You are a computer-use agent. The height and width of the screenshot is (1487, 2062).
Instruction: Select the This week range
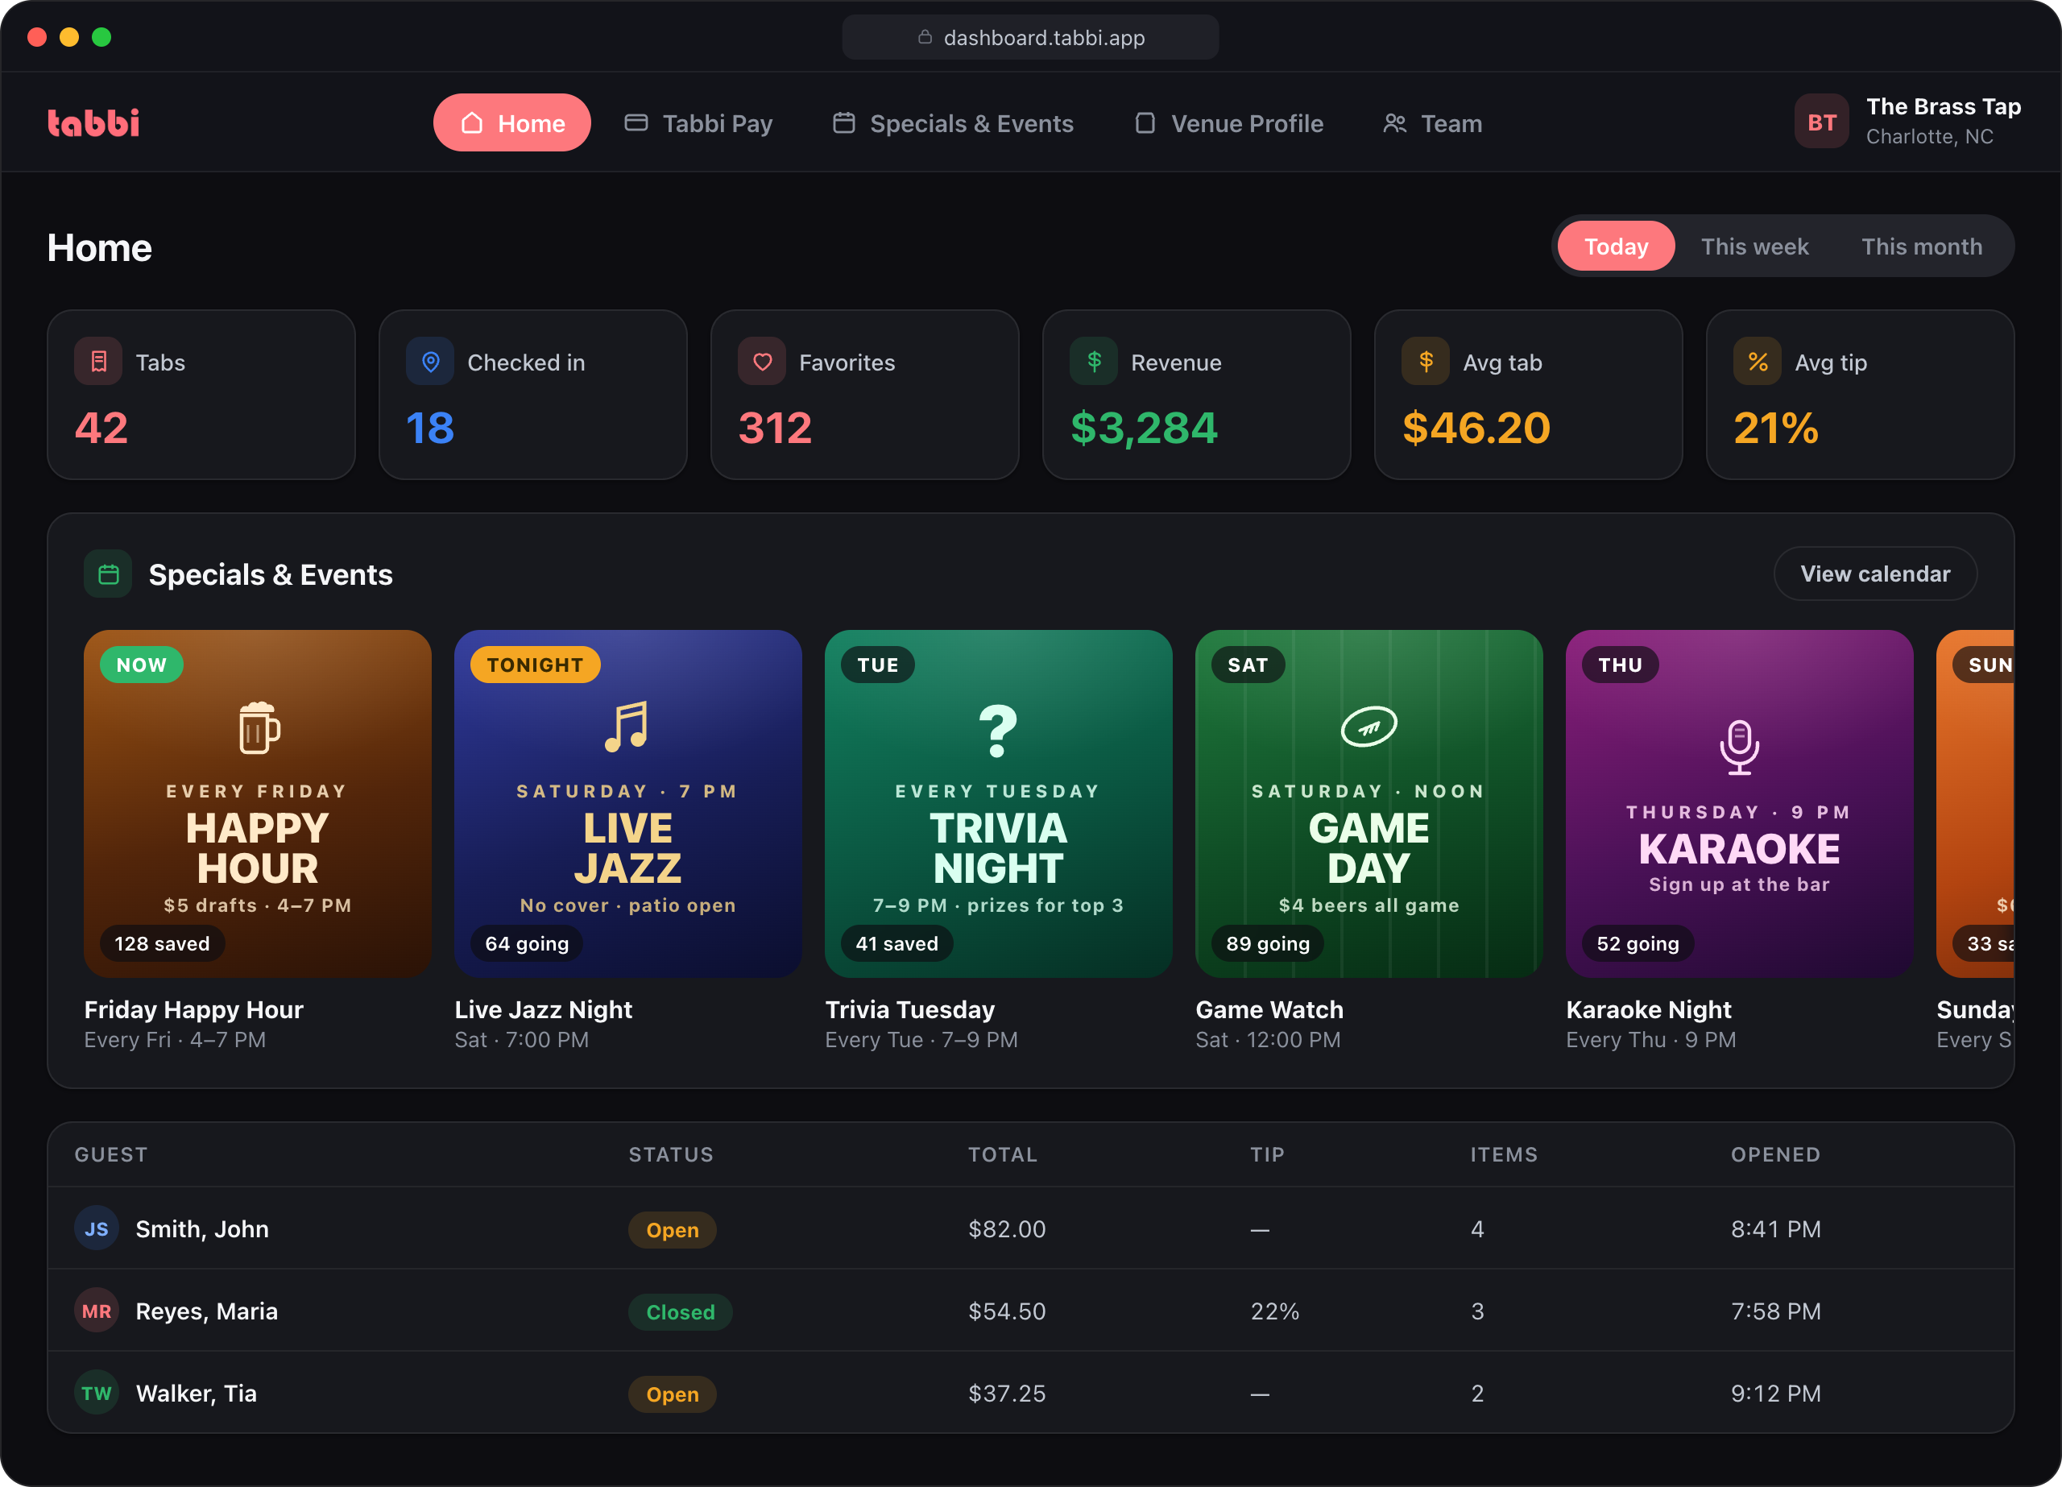coord(1754,246)
